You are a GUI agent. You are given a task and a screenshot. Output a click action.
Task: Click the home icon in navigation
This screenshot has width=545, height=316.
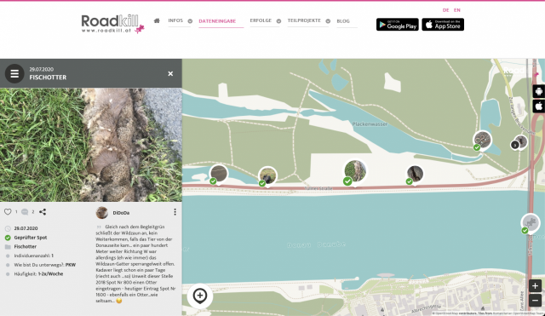157,20
